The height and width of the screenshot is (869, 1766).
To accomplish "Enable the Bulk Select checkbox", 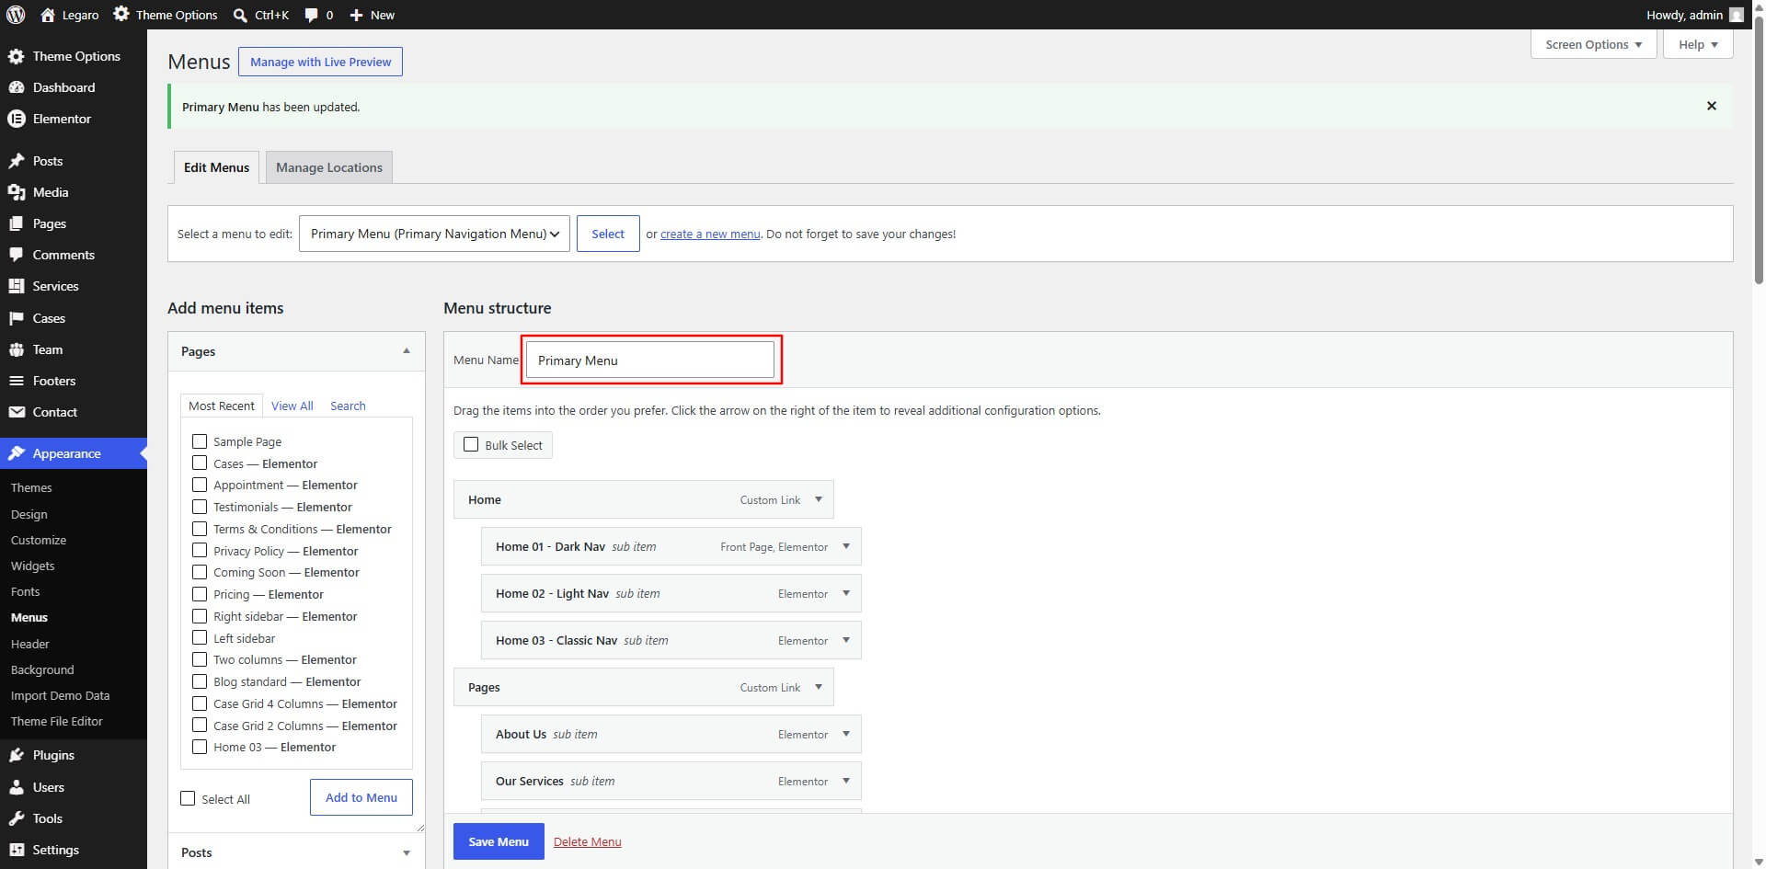I will 471,444.
